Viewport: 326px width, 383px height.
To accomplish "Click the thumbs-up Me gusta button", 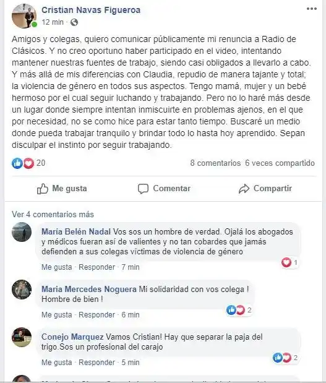I will pos(62,189).
